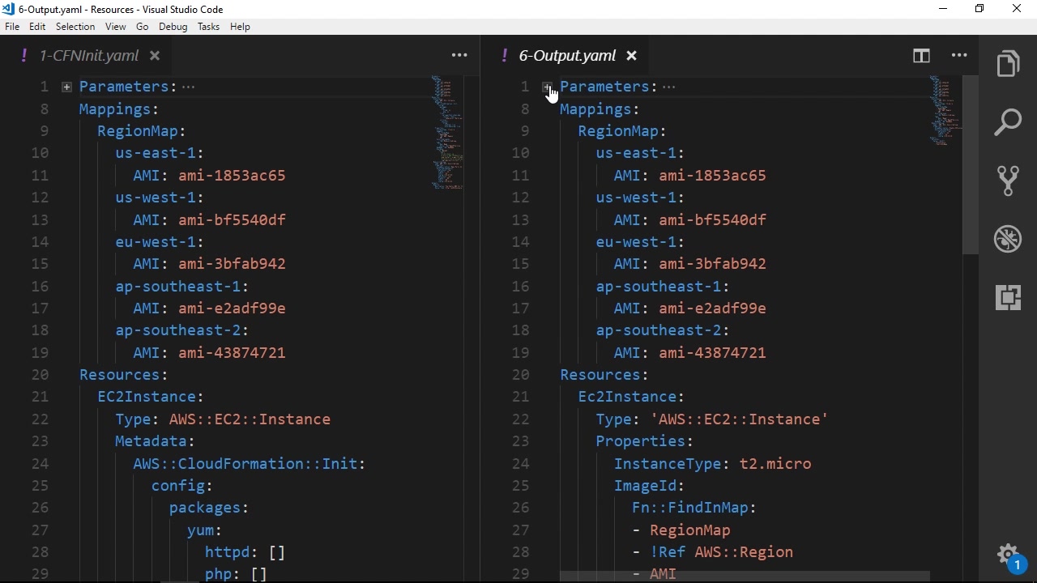Click line number 20 in right editor

click(521, 375)
